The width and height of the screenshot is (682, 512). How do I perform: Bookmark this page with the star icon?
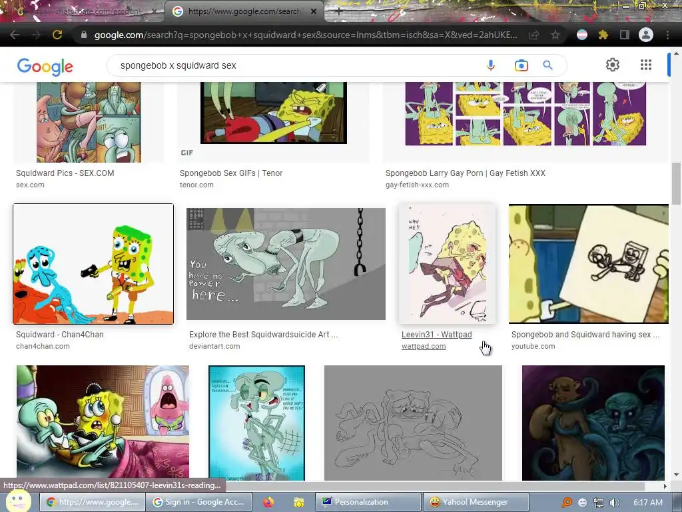[x=555, y=35]
